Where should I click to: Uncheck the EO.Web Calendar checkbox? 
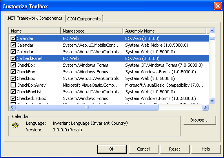pos(13,38)
